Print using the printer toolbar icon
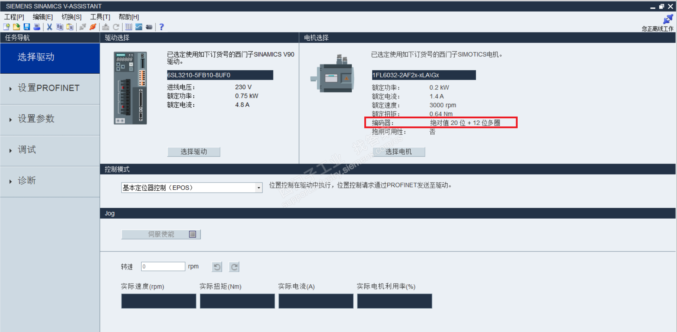Image resolution: width=677 pixels, height=332 pixels. 36,27
